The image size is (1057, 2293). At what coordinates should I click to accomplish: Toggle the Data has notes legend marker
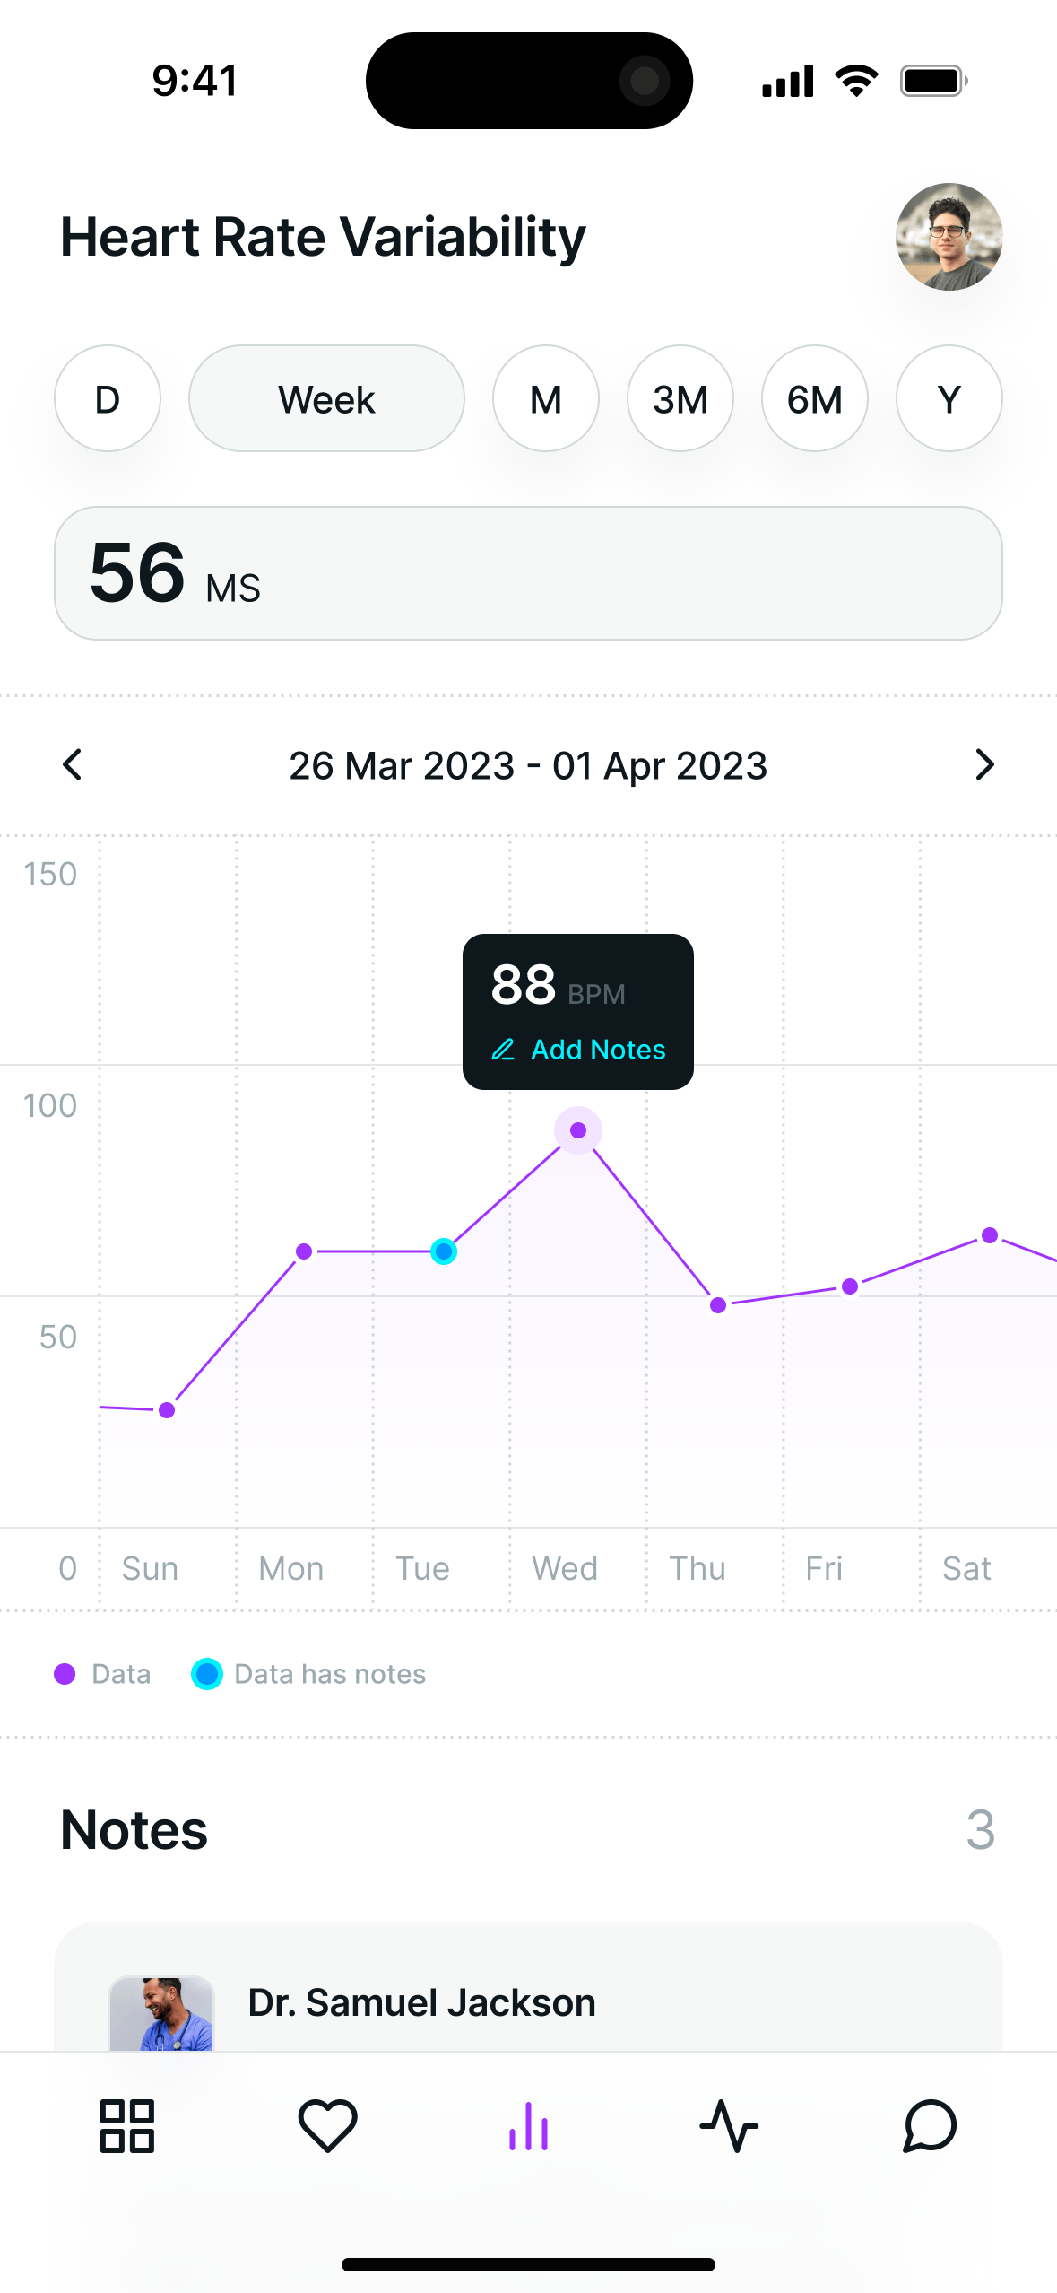[207, 1673]
